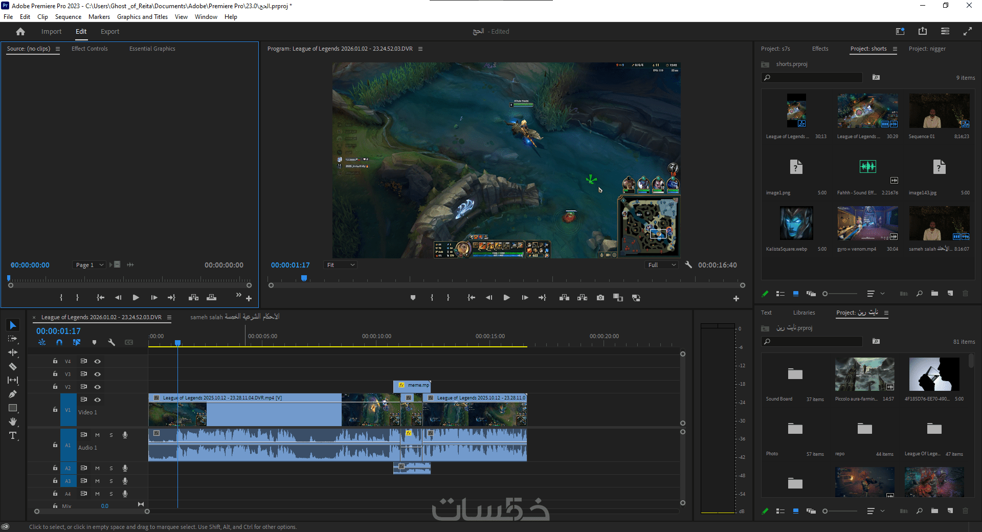Open timeline wrench display settings

pos(111,342)
